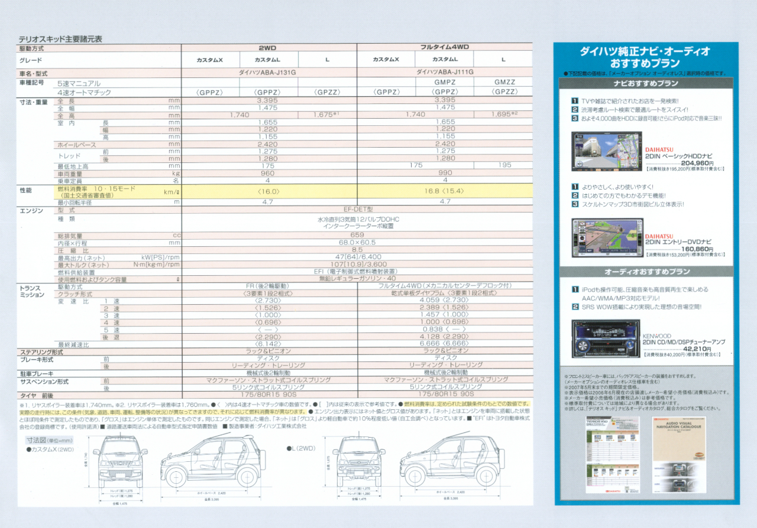Click the 659 displacement value
The height and width of the screenshot is (528, 757).
point(357,234)
